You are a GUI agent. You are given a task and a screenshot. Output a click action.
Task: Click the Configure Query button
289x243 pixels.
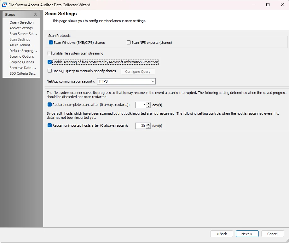click(138, 72)
